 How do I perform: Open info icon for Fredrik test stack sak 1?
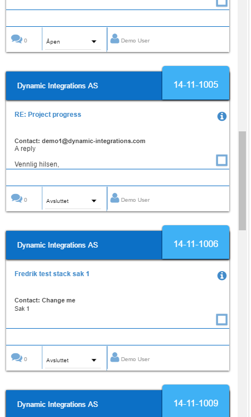(x=222, y=276)
